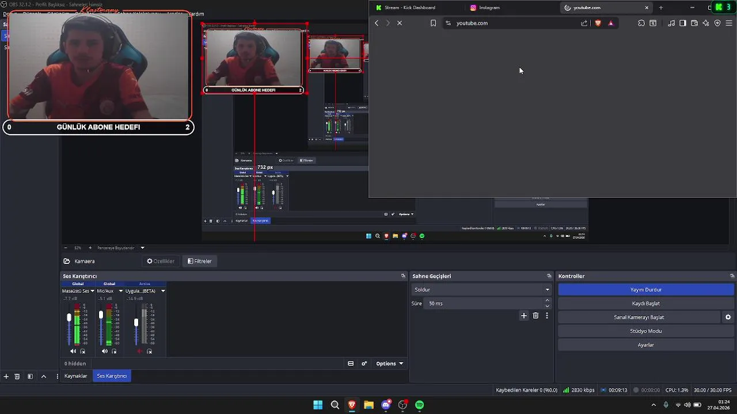Viewport: 737px width, 414px height.
Task: Click the Süre 50 ms duration field
Action: [488, 304]
